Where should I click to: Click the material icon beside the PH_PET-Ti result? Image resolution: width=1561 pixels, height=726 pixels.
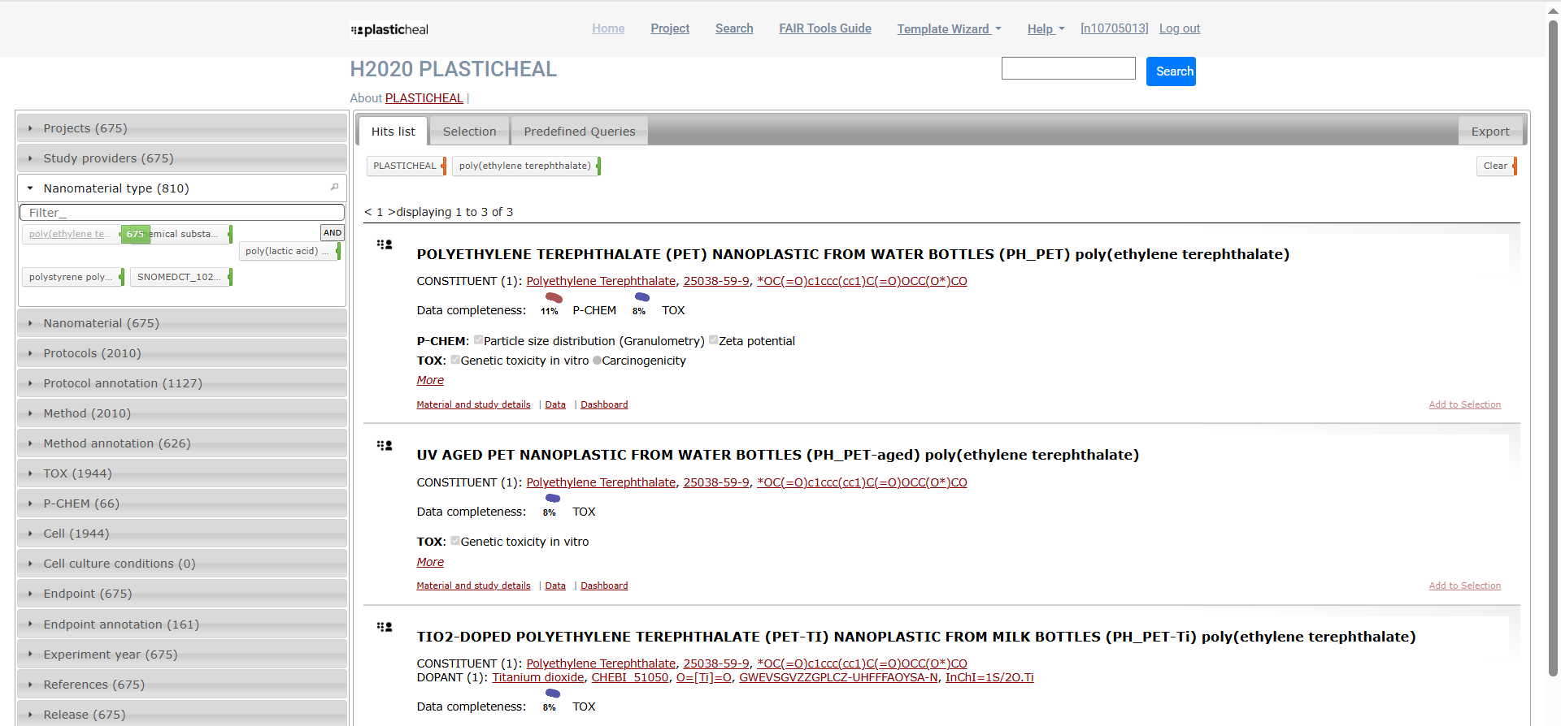pyautogui.click(x=385, y=627)
